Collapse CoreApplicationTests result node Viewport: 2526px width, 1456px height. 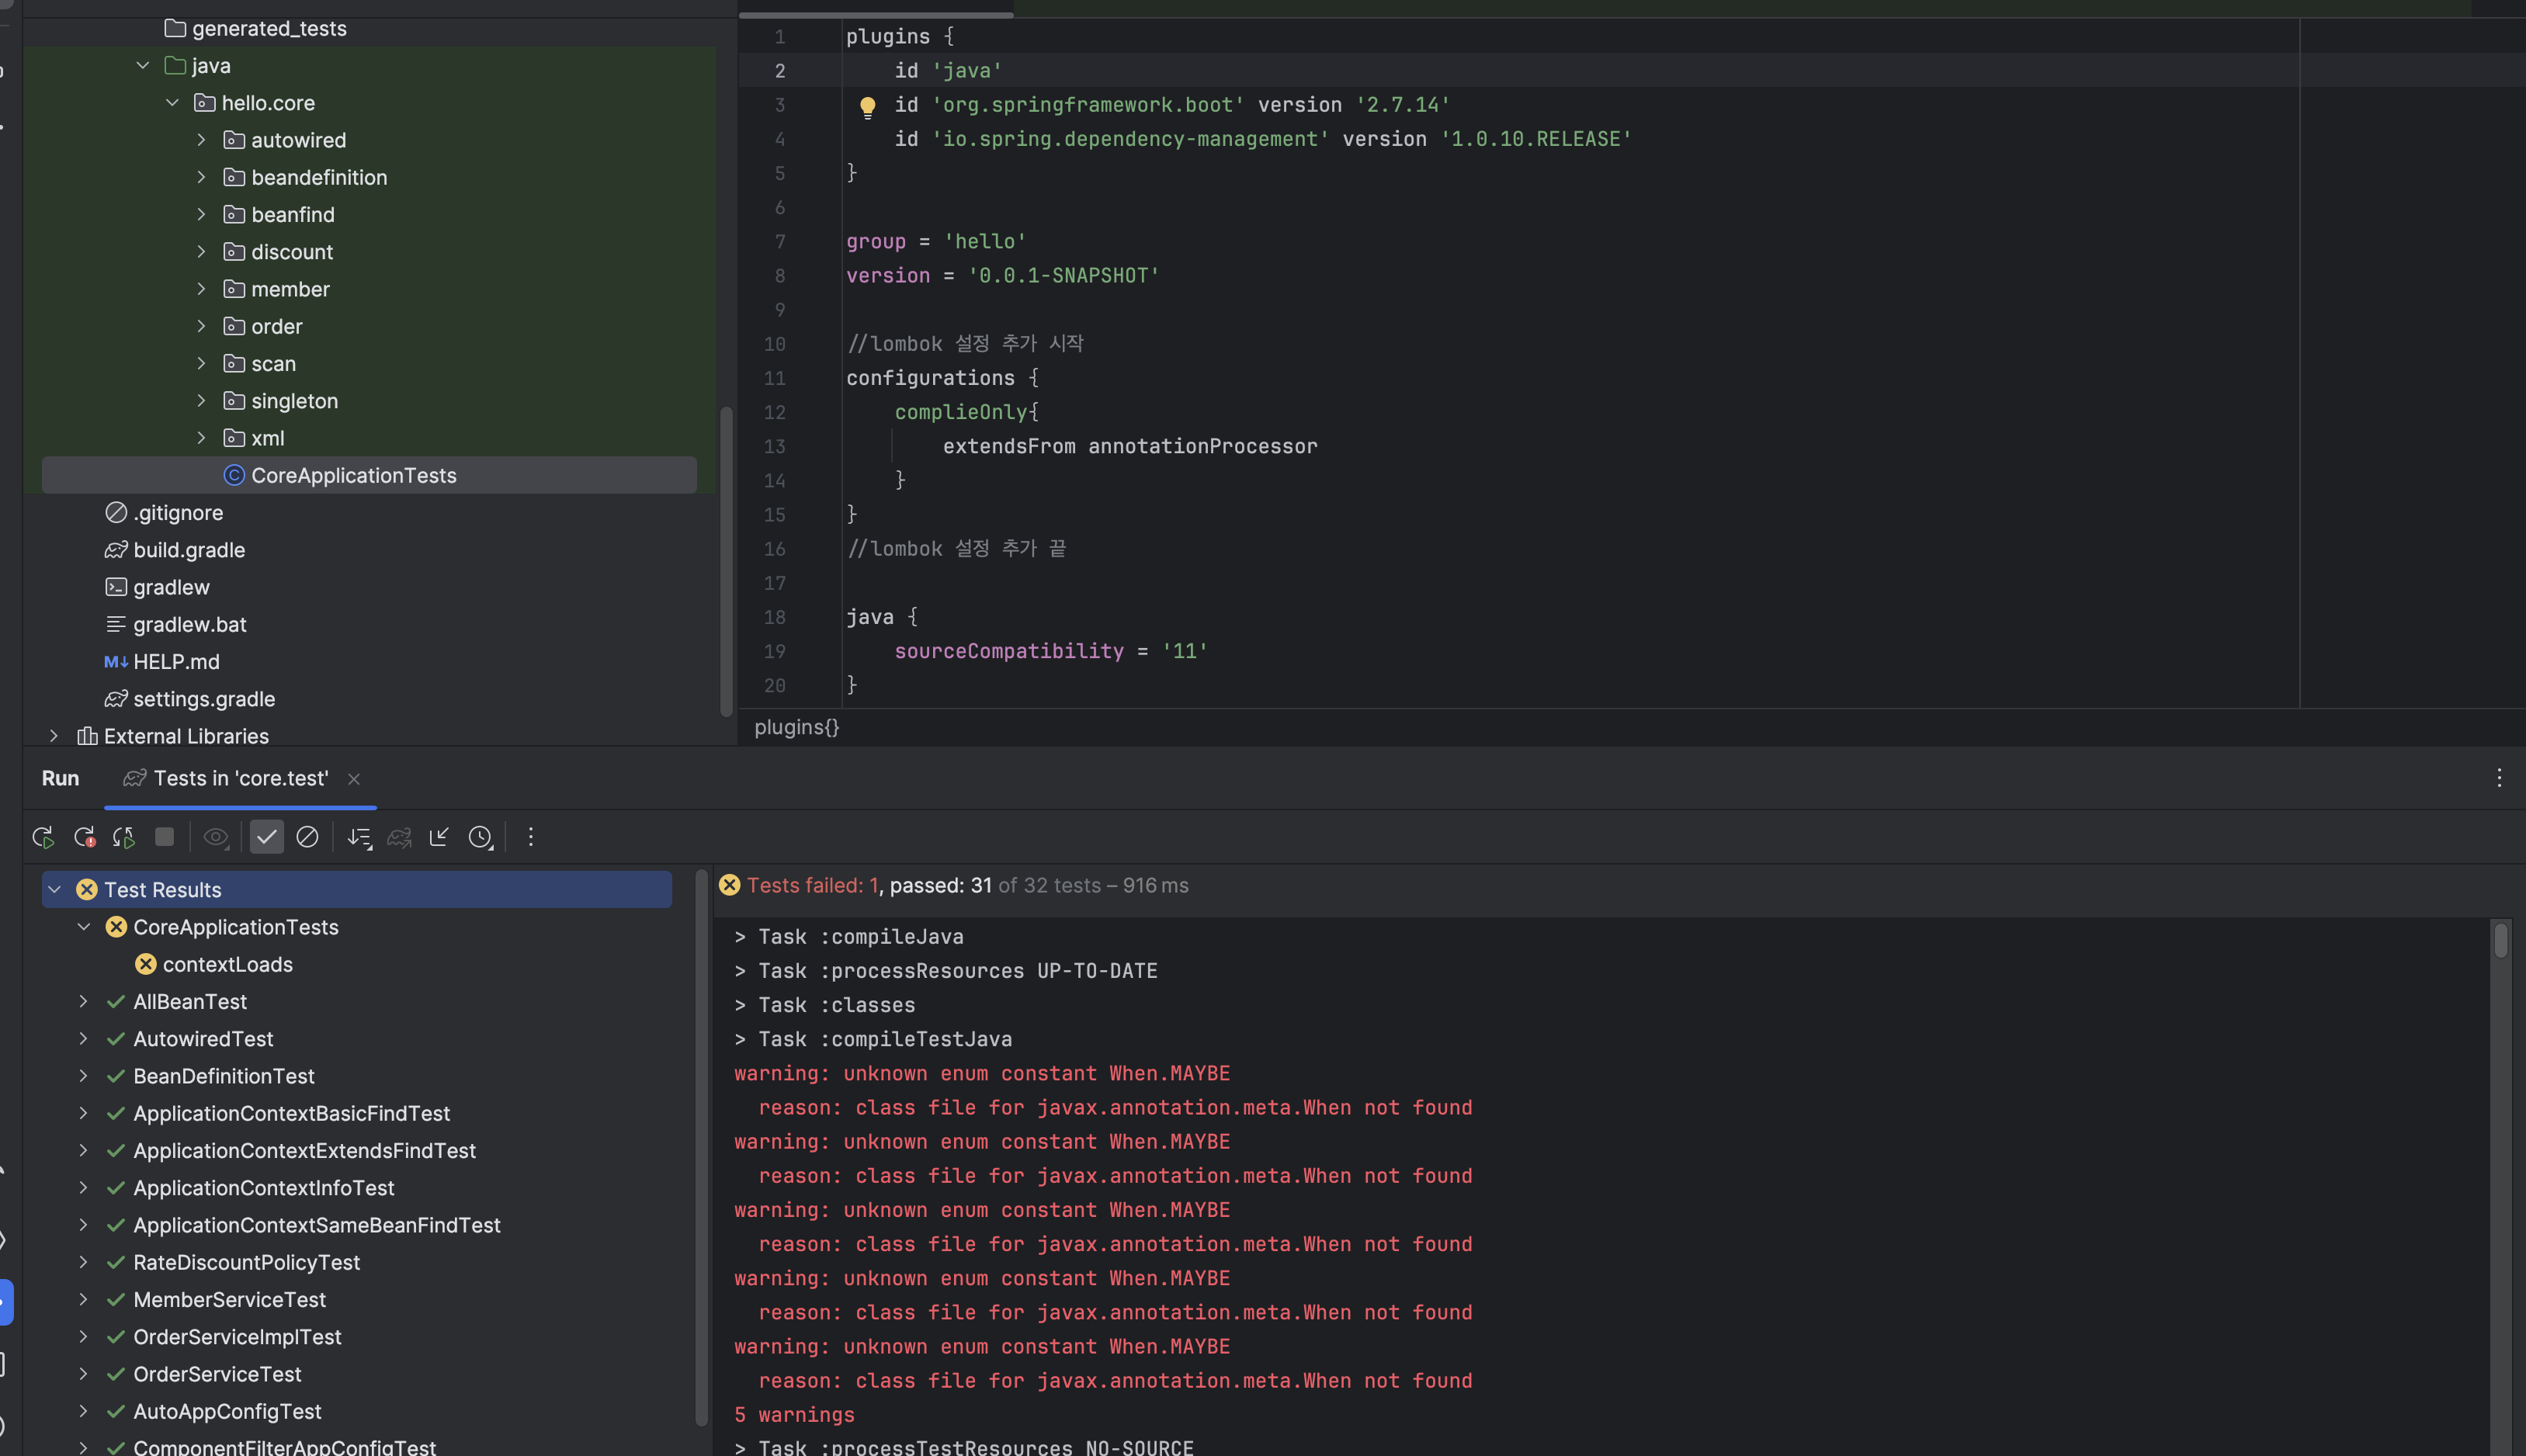point(84,927)
